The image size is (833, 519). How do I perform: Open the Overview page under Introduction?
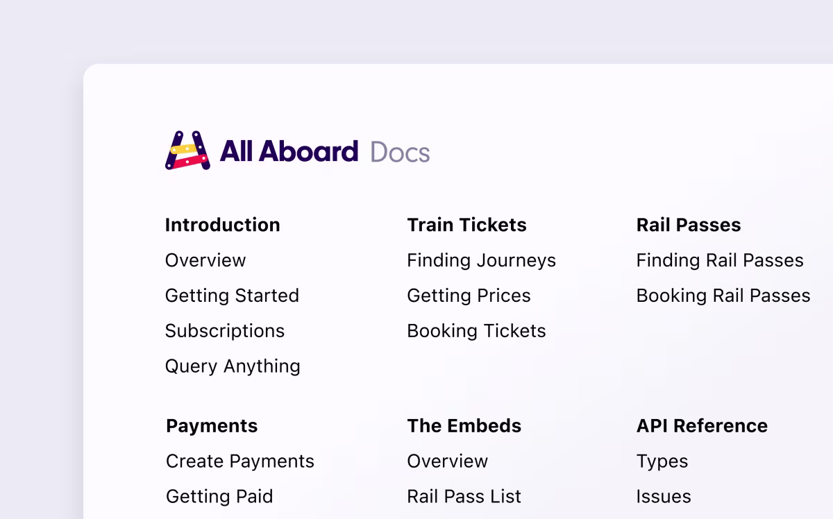pos(205,261)
